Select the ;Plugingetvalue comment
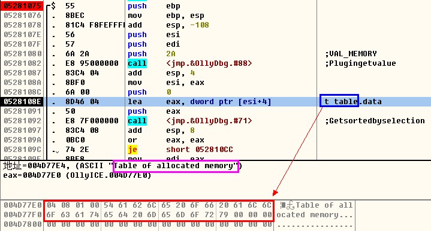431x231 pixels. click(x=361, y=63)
